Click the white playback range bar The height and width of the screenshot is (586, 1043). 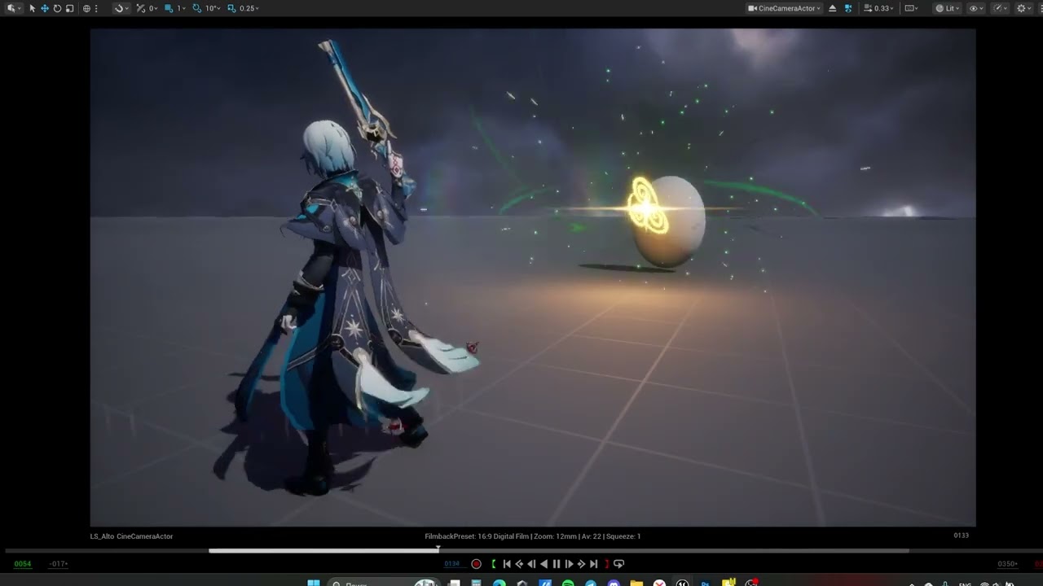(x=323, y=550)
